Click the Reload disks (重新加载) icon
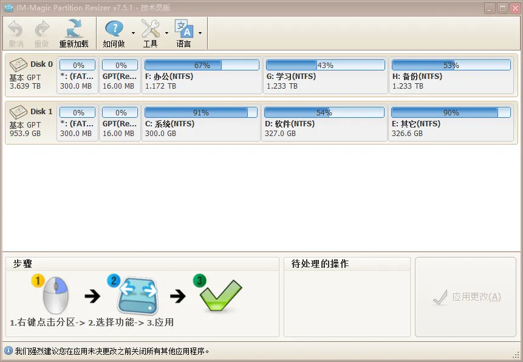This screenshot has height=362, width=523. pyautogui.click(x=73, y=29)
